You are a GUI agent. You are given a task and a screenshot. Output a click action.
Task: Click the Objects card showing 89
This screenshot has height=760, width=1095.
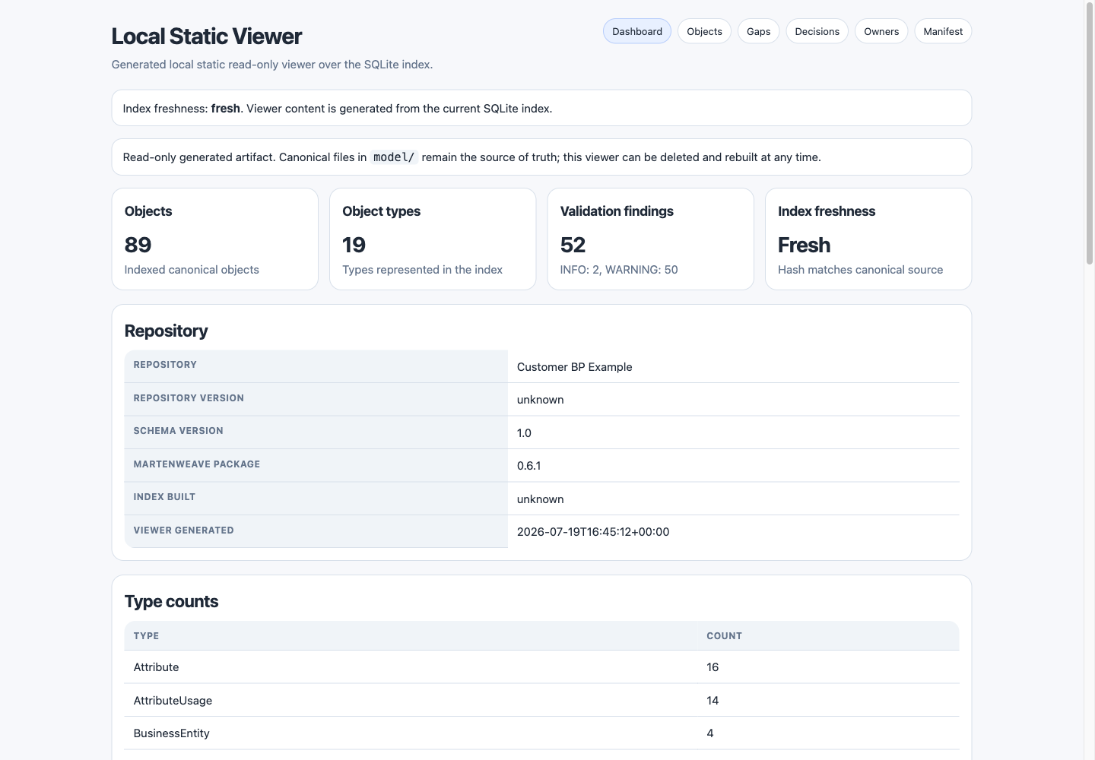(215, 239)
